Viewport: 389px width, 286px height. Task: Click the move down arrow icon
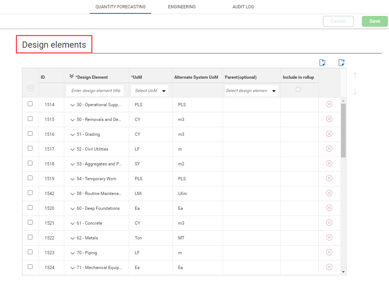(355, 91)
